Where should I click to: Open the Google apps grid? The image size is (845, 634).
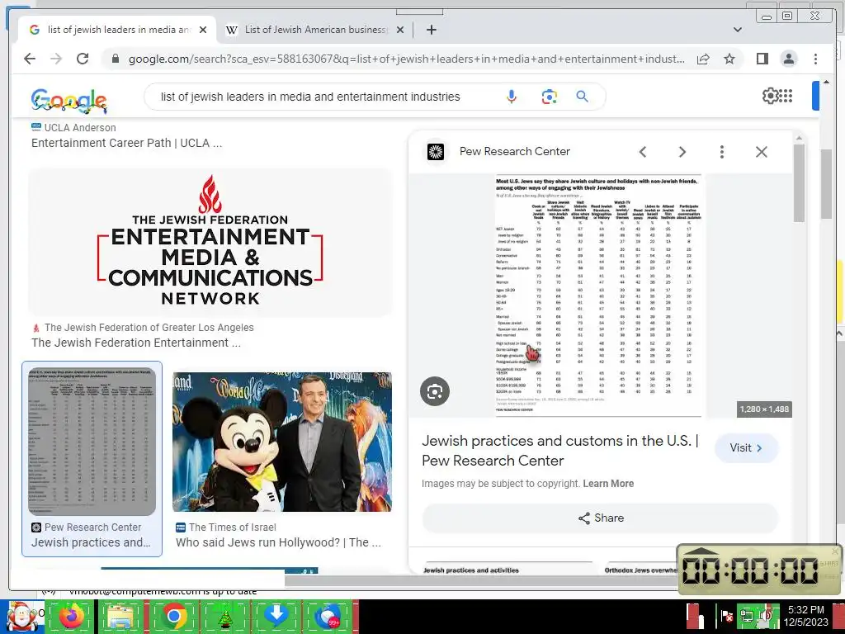pos(786,96)
